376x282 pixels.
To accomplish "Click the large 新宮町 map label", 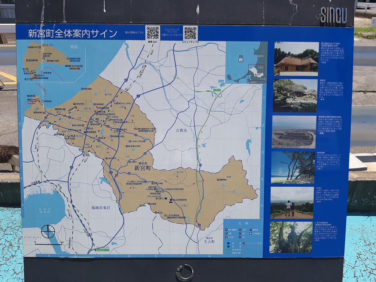I will click(x=142, y=168).
